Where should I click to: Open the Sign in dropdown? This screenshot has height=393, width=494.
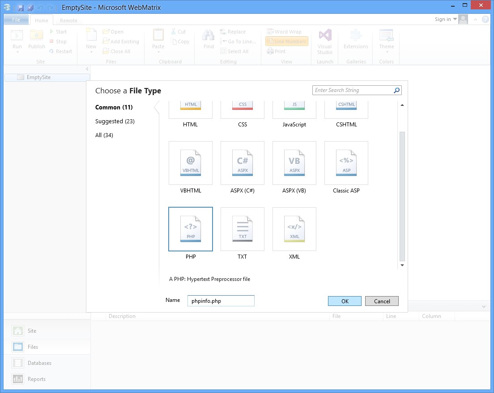point(446,19)
